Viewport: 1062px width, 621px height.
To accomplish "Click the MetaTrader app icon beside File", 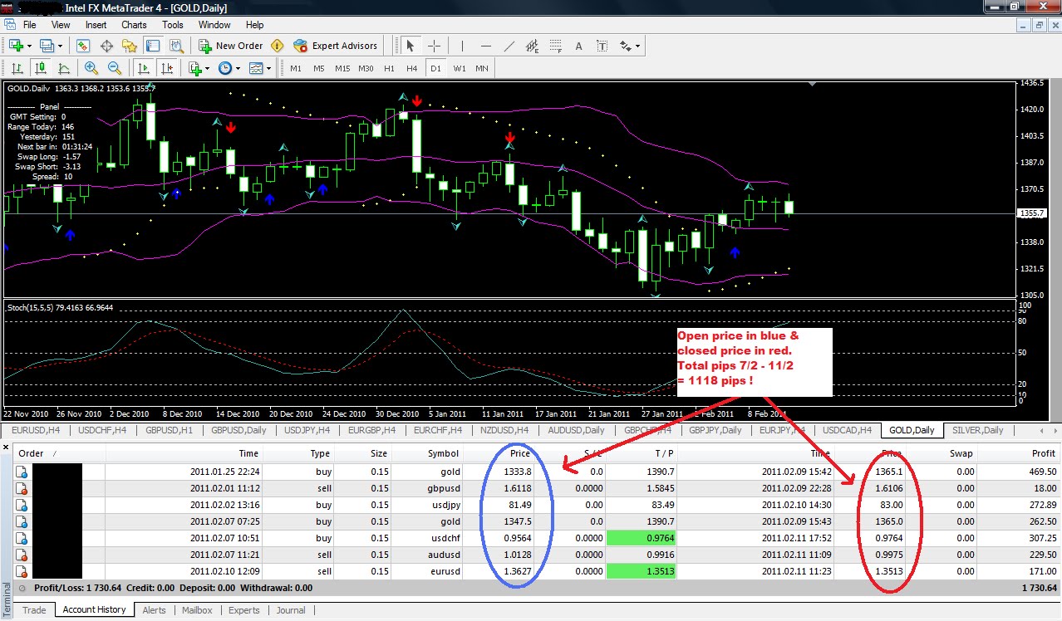I will tap(9, 25).
